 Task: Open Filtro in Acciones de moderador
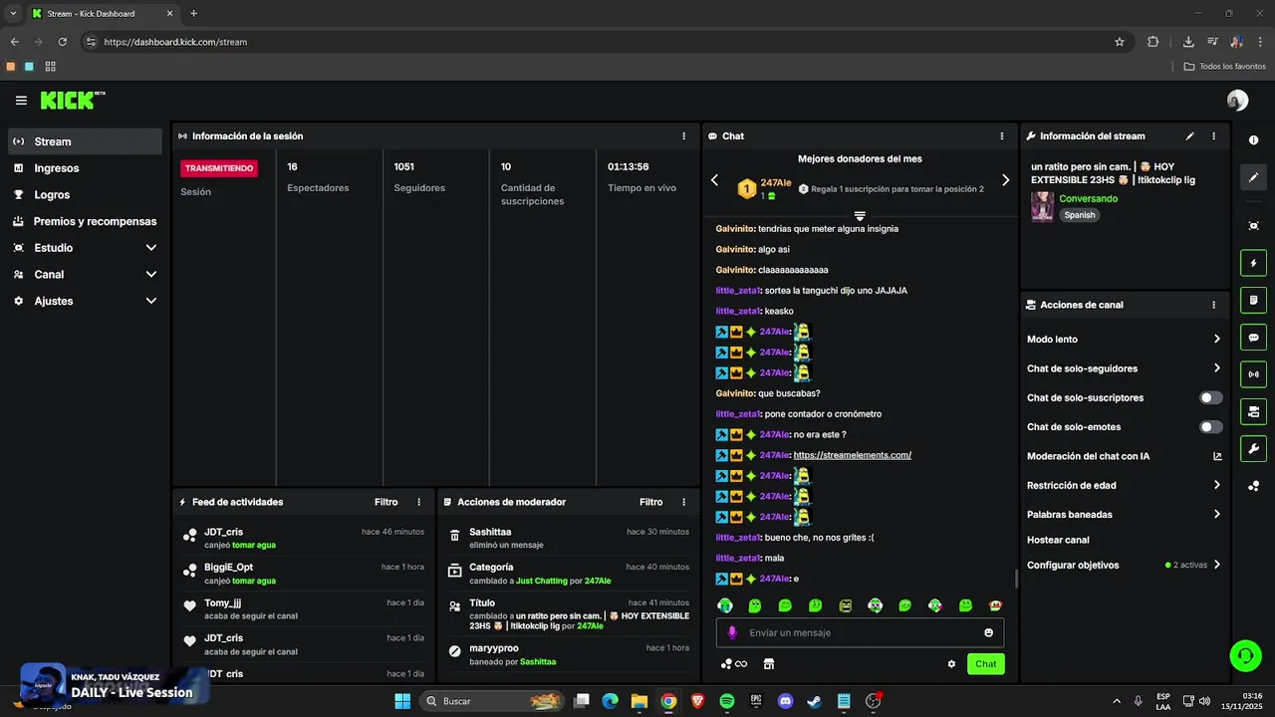(x=650, y=503)
